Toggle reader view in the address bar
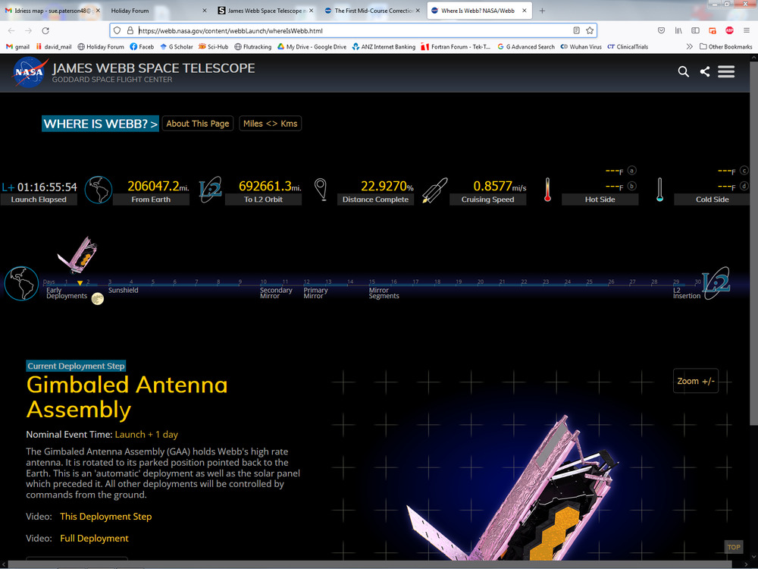758x569 pixels. pyautogui.click(x=576, y=30)
